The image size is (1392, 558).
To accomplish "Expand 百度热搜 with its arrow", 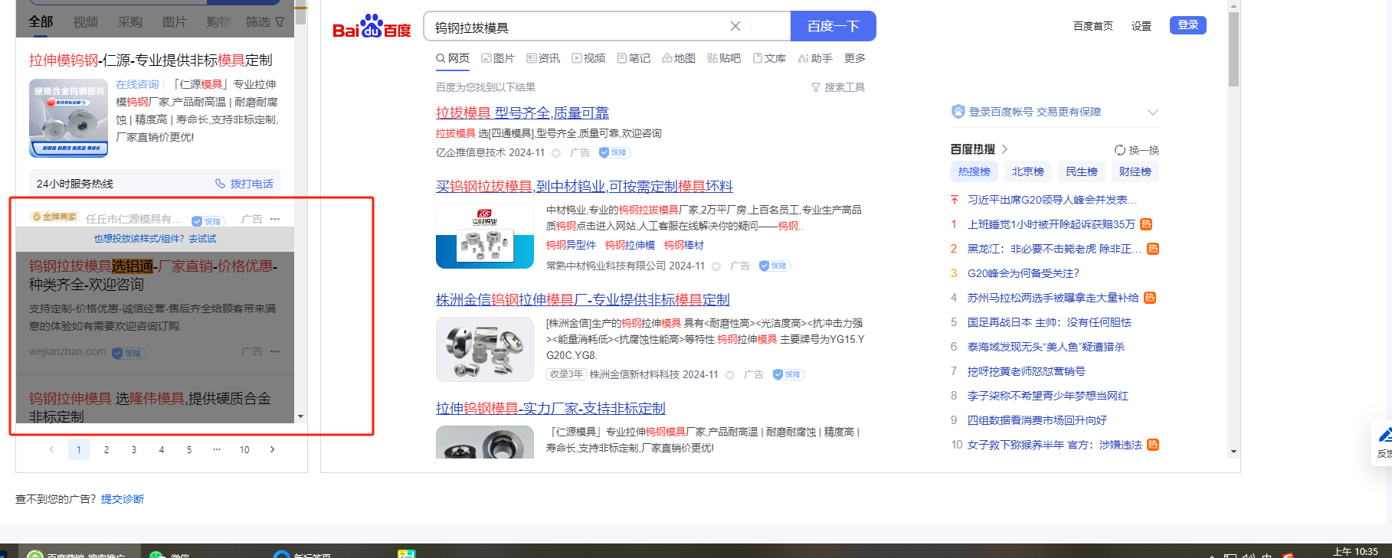I will tap(1004, 149).
